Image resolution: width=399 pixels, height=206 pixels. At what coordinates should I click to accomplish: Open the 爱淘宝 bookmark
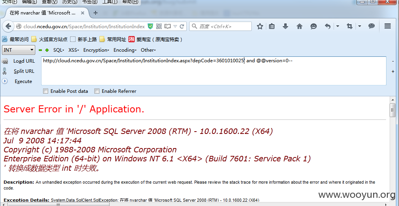point(156,39)
